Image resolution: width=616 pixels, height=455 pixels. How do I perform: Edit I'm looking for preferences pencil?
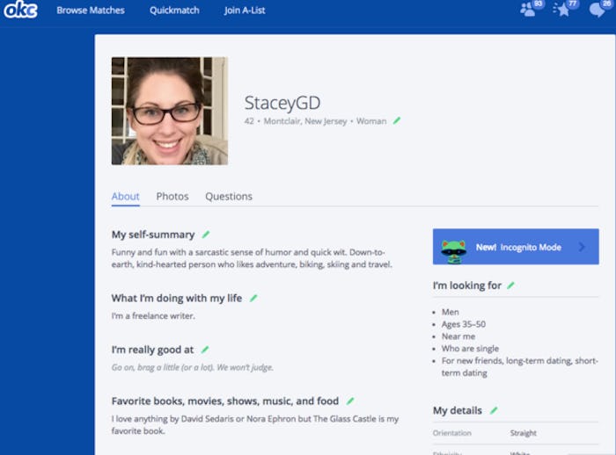point(511,285)
